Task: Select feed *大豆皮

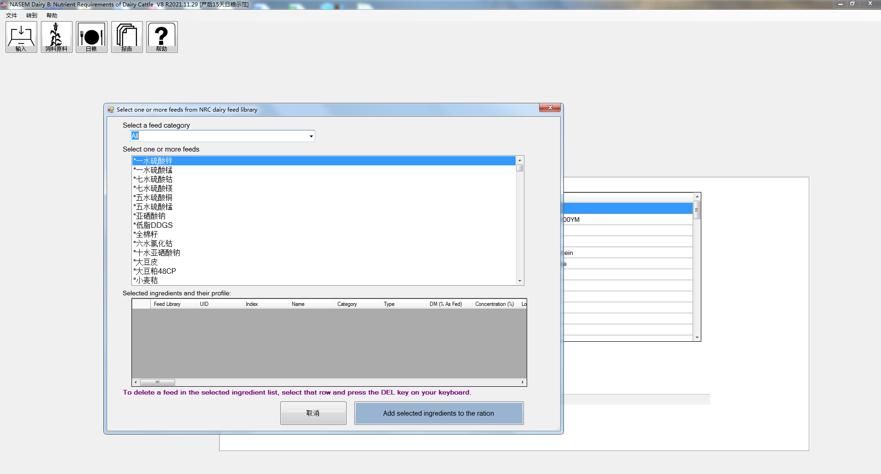Action: [x=324, y=262]
